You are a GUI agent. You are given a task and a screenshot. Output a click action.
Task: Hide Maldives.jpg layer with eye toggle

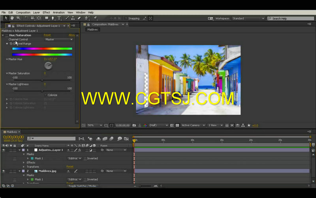tap(4, 171)
